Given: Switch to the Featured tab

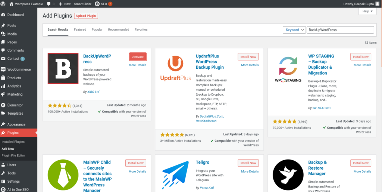Looking at the screenshot, I should click(80, 30).
